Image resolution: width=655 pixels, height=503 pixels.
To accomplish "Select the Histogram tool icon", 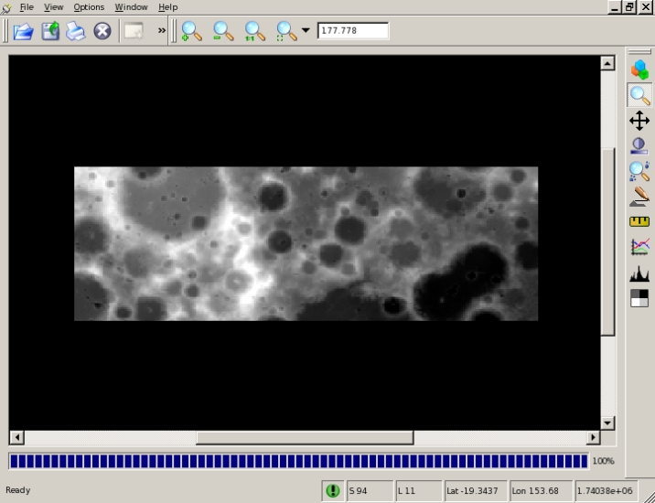I will [639, 273].
